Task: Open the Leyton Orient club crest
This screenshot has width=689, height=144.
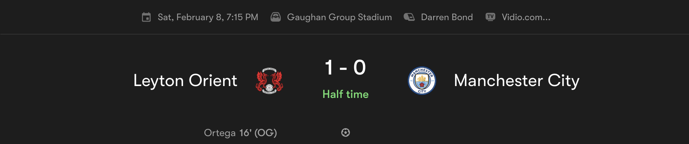Action: point(269,81)
